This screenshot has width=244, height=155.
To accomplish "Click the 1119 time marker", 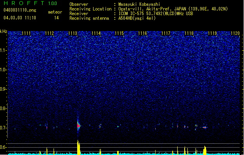I will pyautogui.click(x=212, y=33).
